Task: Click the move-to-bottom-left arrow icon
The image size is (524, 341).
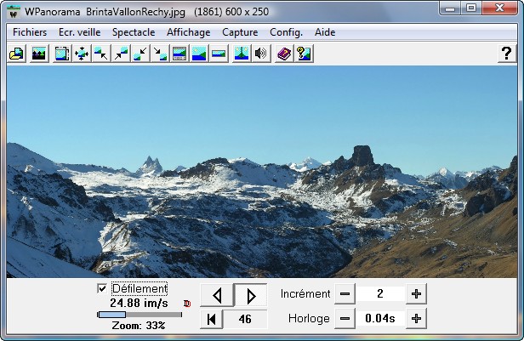Action: pyautogui.click(x=140, y=54)
